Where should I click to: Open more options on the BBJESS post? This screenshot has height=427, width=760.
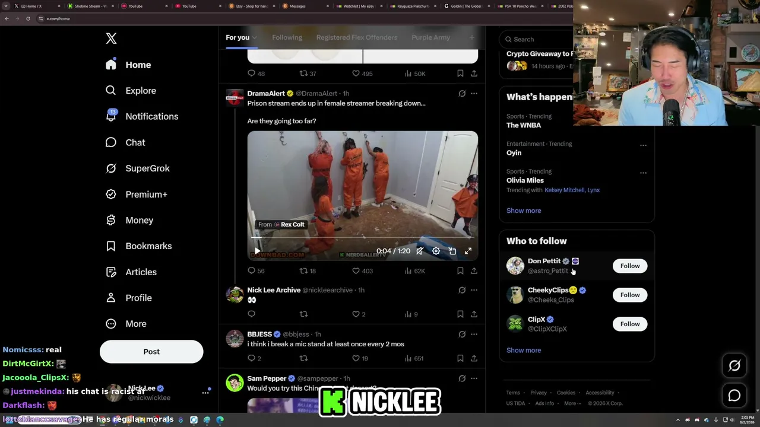tap(474, 334)
